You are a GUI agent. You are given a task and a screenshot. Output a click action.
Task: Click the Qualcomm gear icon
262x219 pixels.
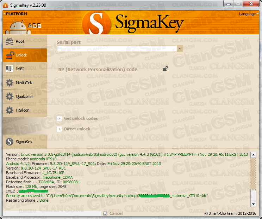(x=10, y=96)
